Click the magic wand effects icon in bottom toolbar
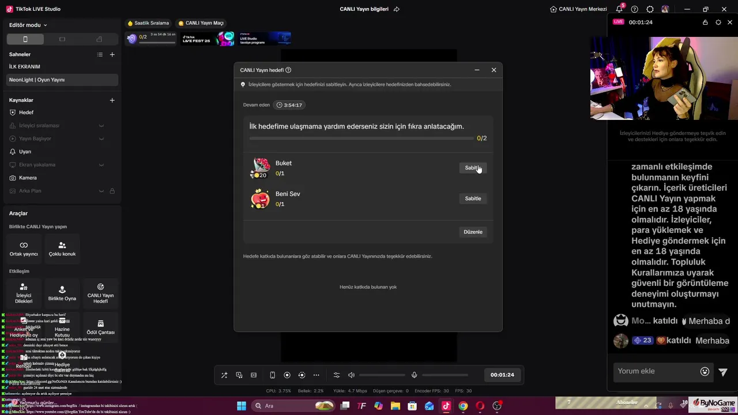The height and width of the screenshot is (415, 738). coord(224,375)
